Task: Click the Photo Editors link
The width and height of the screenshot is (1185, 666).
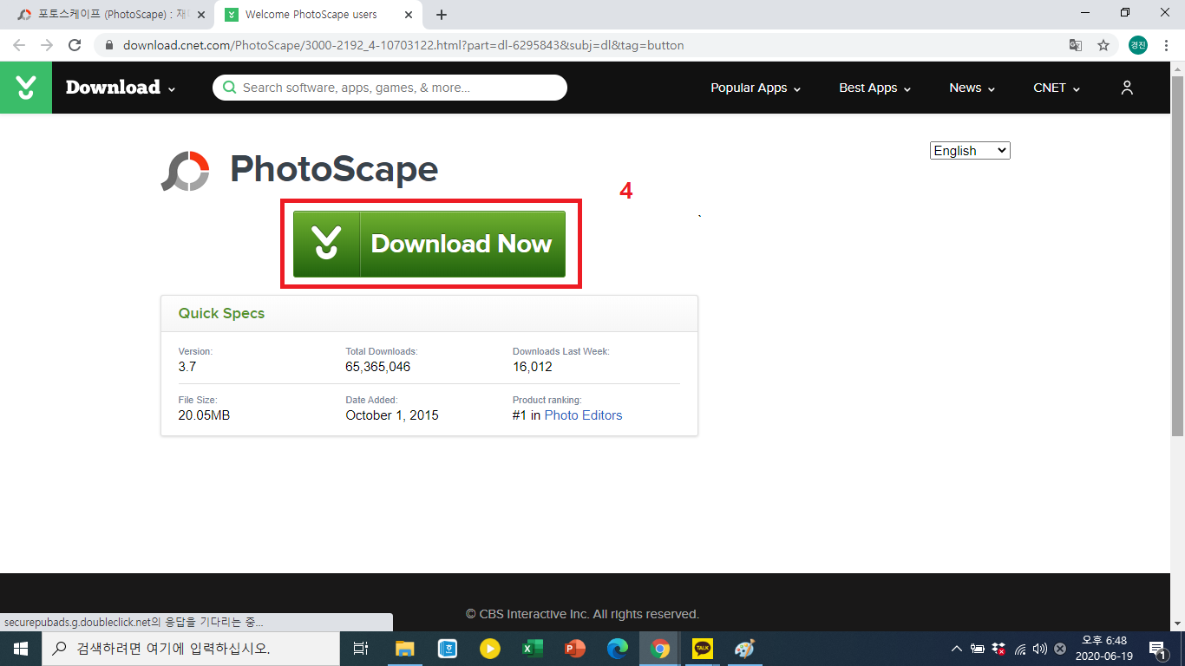Action: pos(583,415)
